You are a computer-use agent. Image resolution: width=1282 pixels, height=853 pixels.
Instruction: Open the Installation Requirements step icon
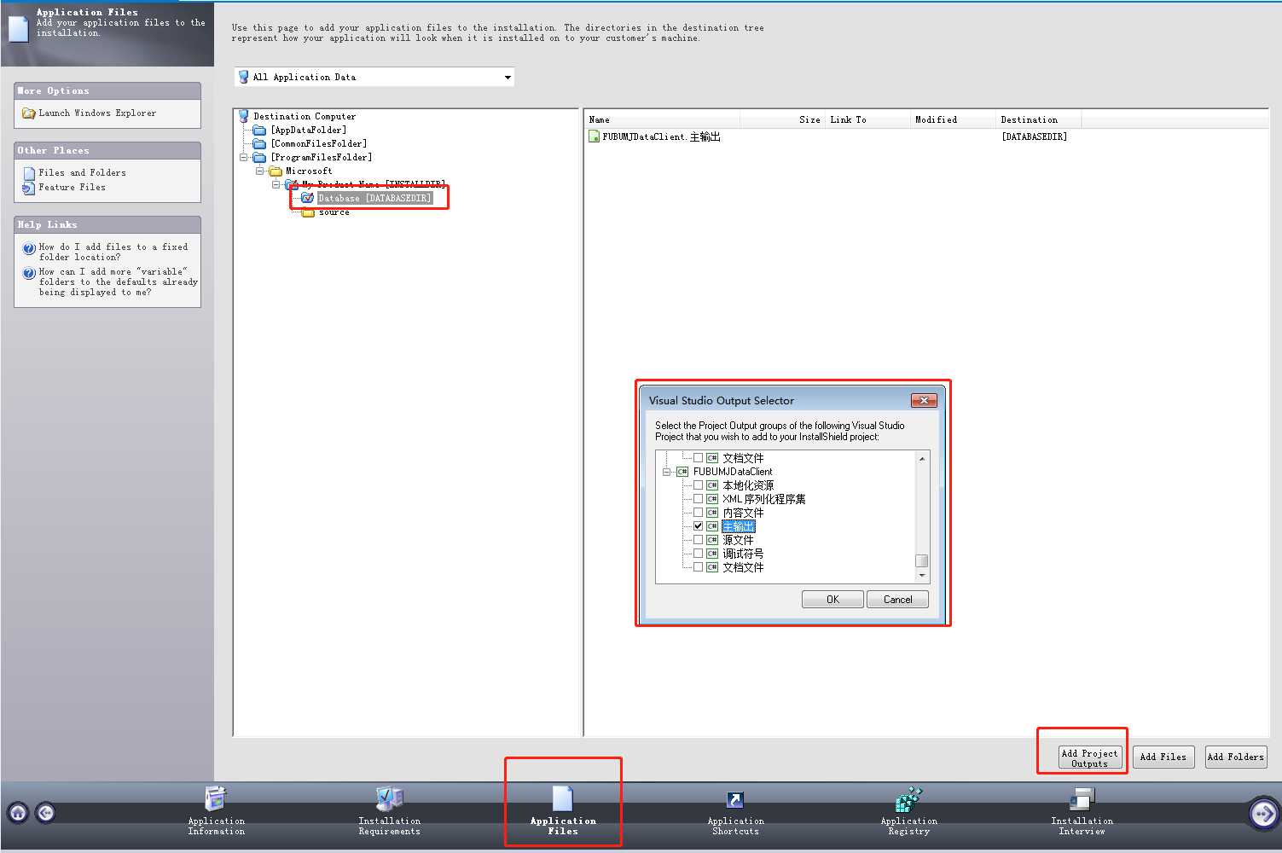click(389, 798)
